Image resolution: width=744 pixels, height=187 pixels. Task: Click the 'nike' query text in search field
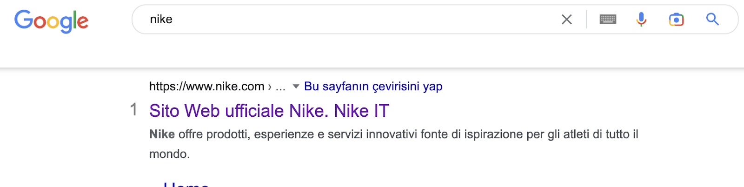click(x=161, y=20)
